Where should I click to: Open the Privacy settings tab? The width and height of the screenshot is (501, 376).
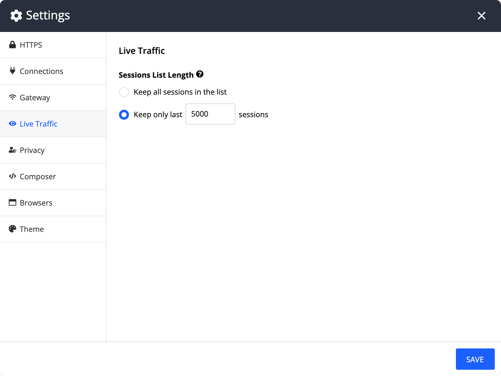pyautogui.click(x=53, y=150)
